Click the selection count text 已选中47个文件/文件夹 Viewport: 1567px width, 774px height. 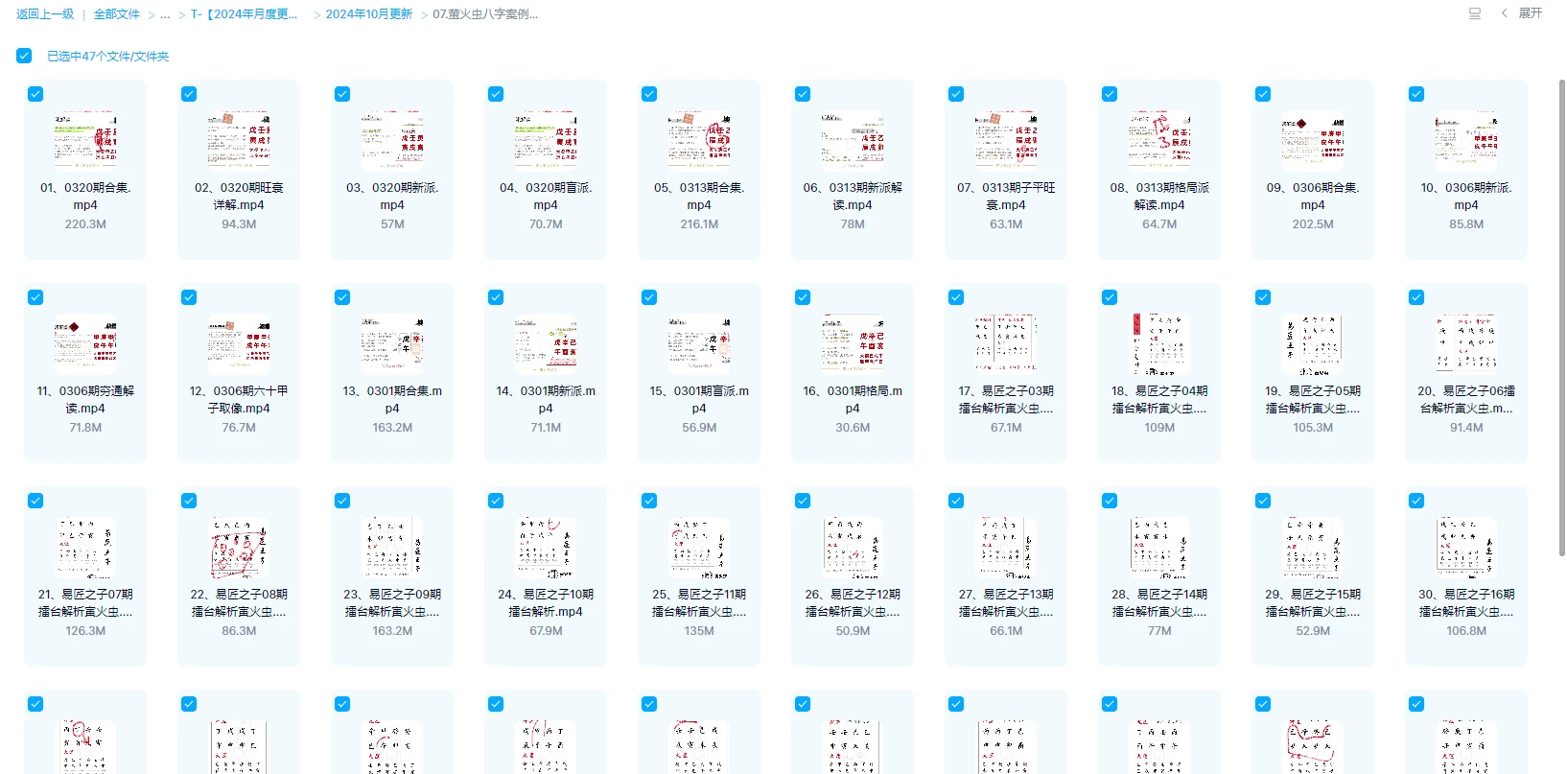pos(108,57)
